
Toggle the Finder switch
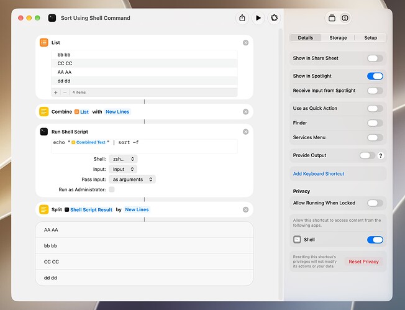pos(375,123)
